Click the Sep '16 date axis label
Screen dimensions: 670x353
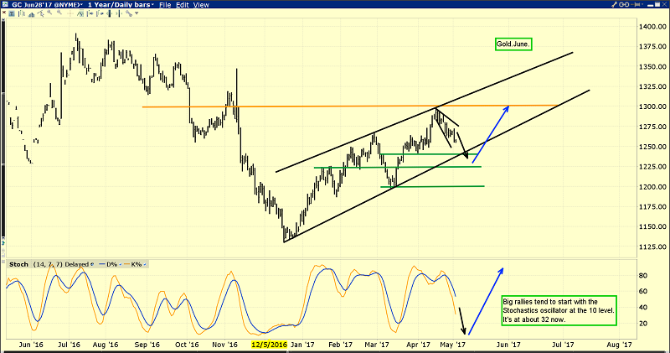tap(147, 345)
